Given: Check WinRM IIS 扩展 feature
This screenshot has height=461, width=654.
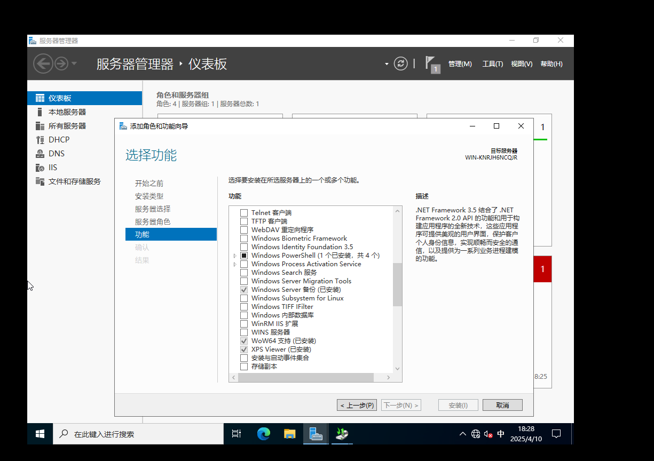Looking at the screenshot, I should coord(244,324).
